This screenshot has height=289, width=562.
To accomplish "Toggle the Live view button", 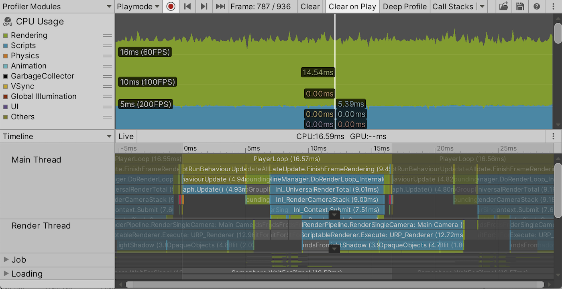I will (126, 136).
